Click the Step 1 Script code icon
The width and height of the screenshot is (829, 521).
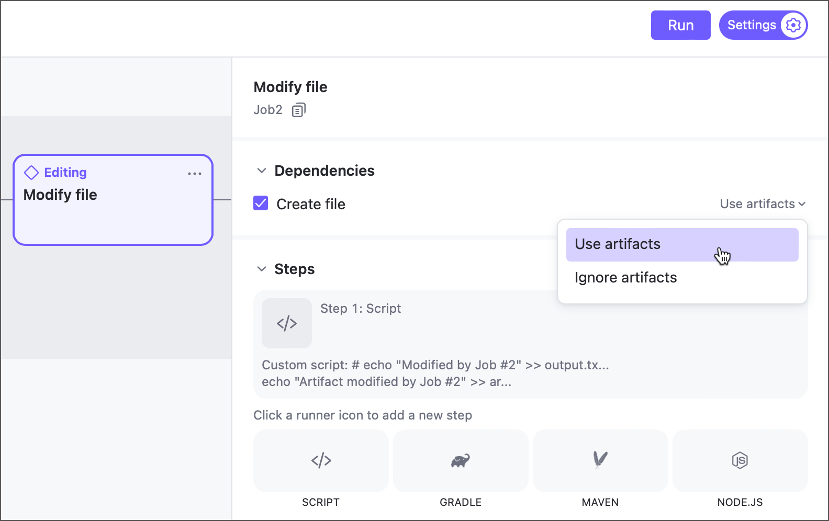287,323
